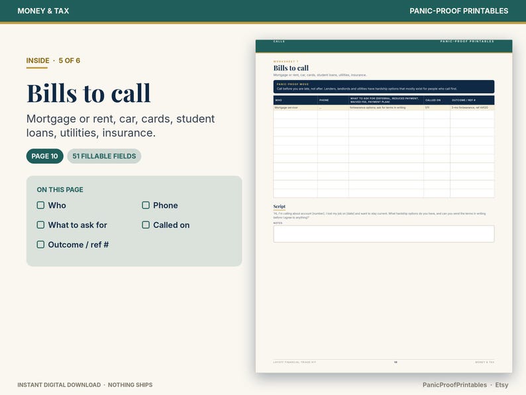Click the Mortgage servicer example row cell
Viewport: 526px width, 395px height.
295,108
